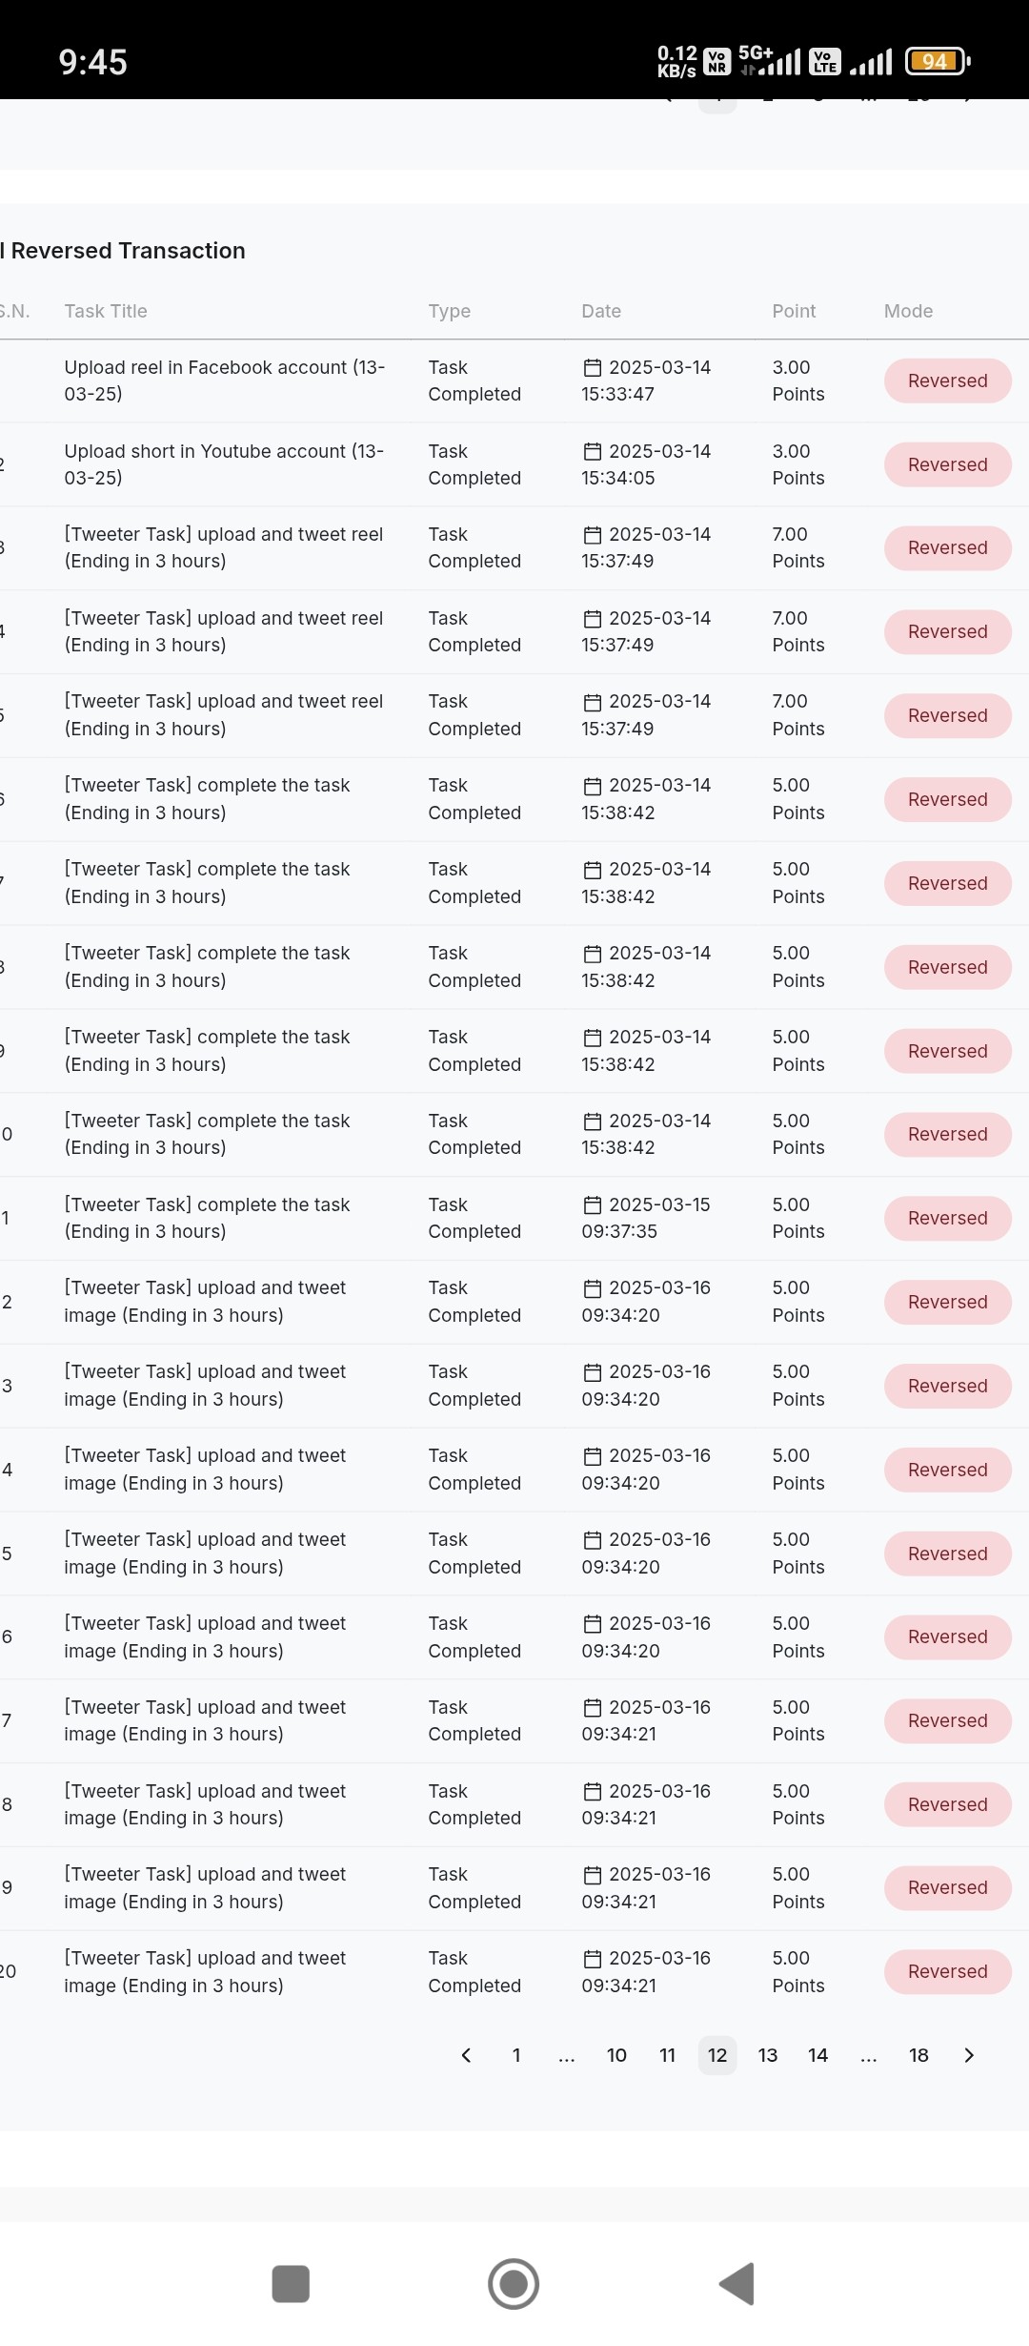1029x2346 pixels.
Task: Tap calendar icon on Facebook reel row
Action: click(593, 368)
